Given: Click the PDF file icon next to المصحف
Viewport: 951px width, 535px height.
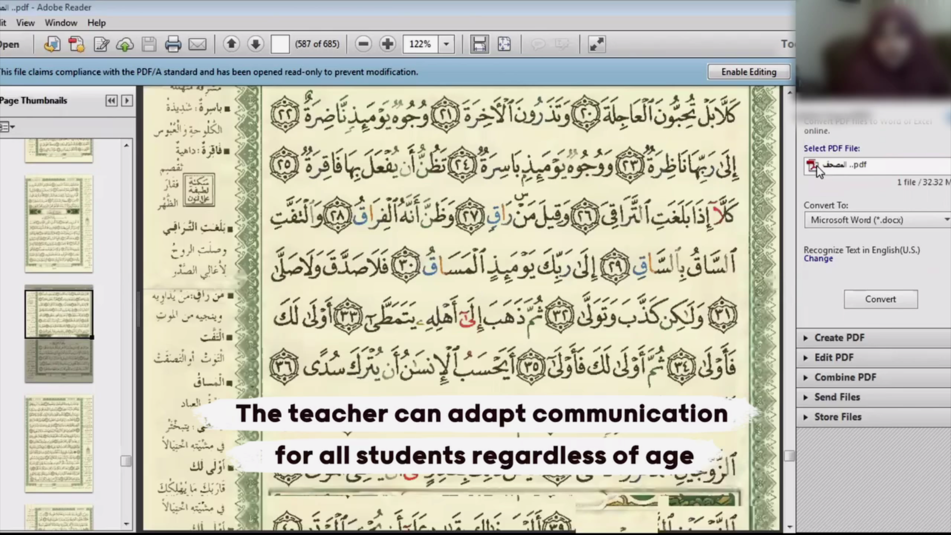Looking at the screenshot, I should pos(811,165).
